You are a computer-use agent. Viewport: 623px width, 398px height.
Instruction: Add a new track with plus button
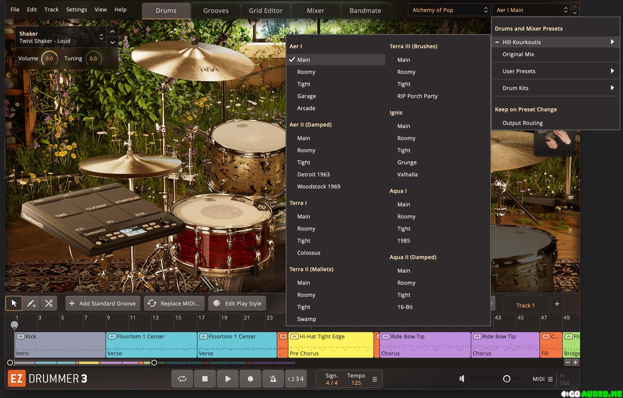(557, 304)
